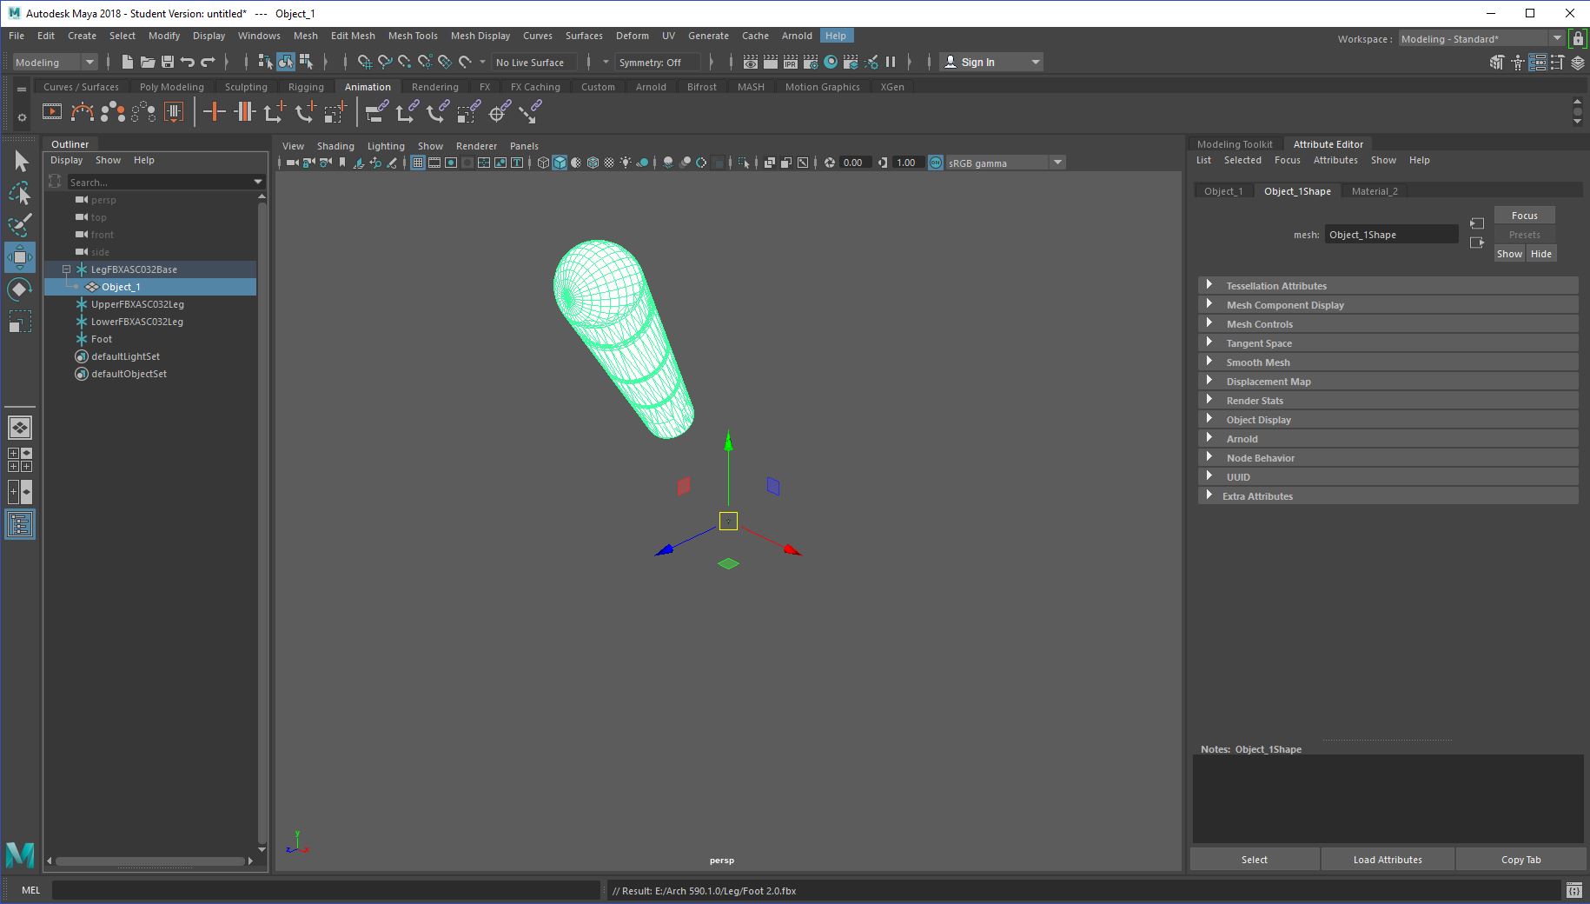
Task: Open the sRGB gamma view transform dropdown
Action: pyautogui.click(x=1004, y=163)
